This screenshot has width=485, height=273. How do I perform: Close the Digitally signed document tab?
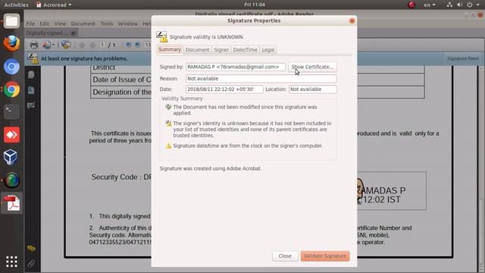74,33
